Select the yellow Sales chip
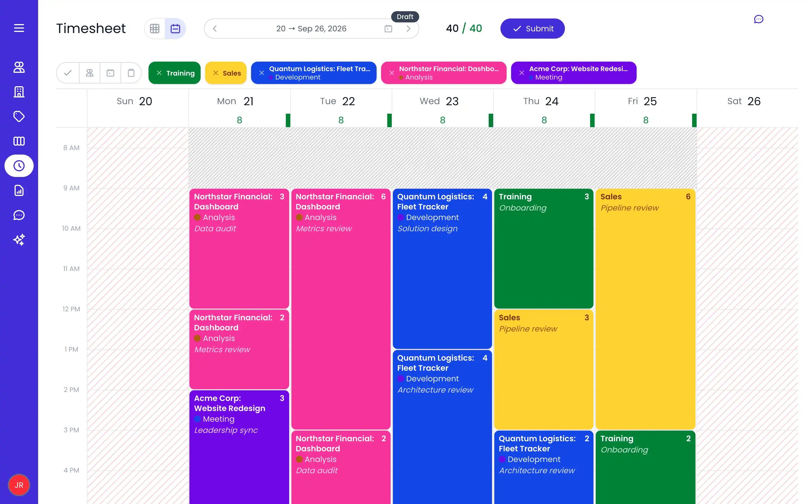 [226, 73]
